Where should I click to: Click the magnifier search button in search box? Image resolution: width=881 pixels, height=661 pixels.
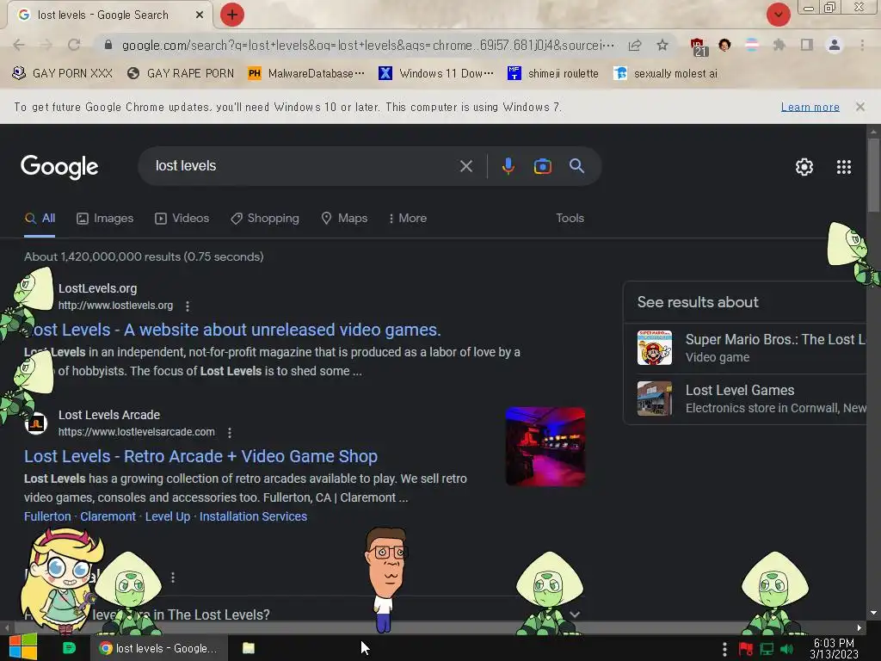576,166
